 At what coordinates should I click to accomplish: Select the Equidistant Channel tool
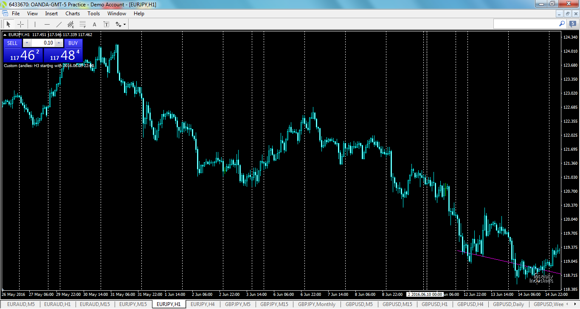point(70,24)
